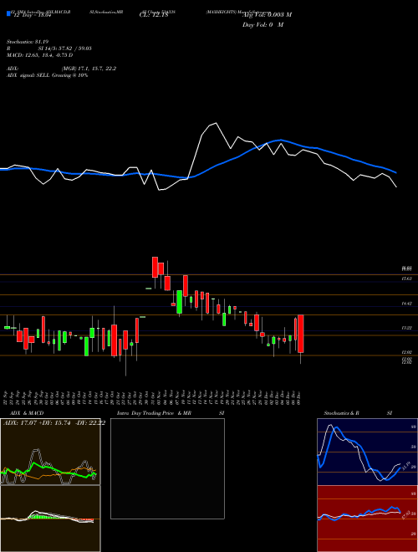Image resolution: width=418 pixels, height=552 pixels.
Task: Open the ADX indicator chart panel
Action: (50, 452)
